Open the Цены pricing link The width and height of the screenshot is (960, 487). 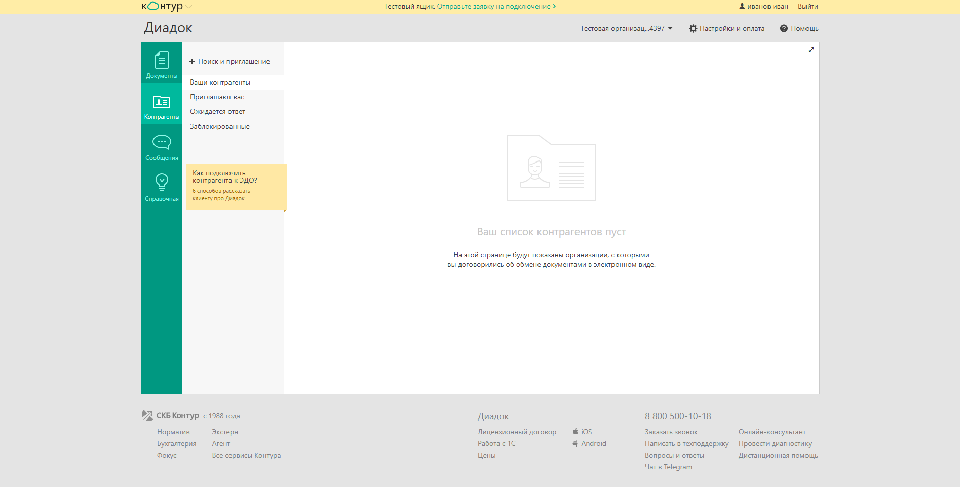(487, 455)
